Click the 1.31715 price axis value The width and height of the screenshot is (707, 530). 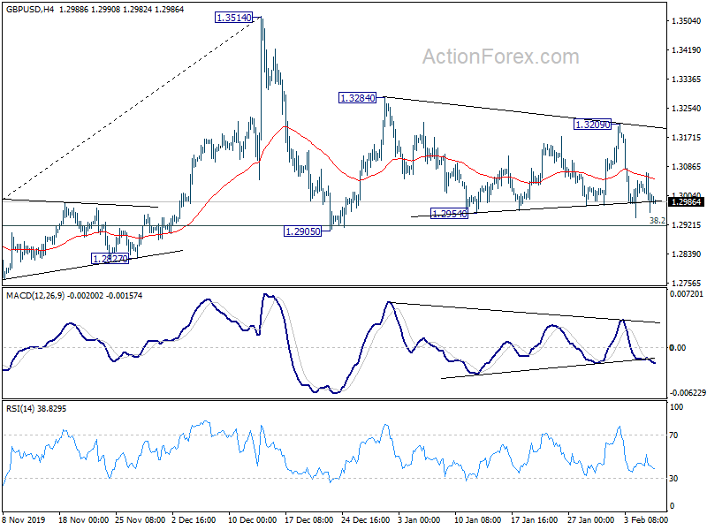pyautogui.click(x=687, y=138)
